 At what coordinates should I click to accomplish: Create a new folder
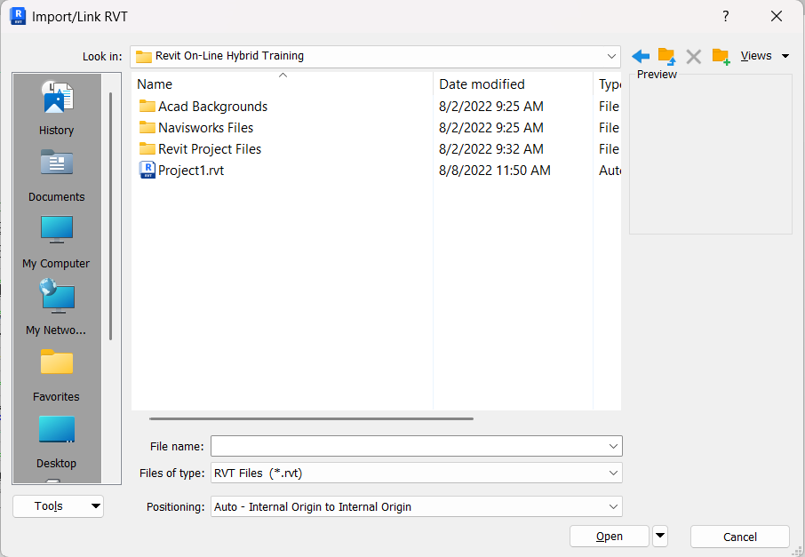coord(721,57)
